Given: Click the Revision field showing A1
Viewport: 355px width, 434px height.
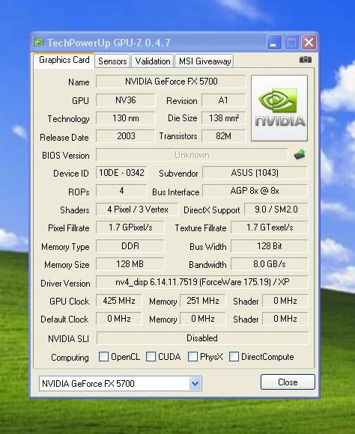Looking at the screenshot, I should pyautogui.click(x=224, y=100).
